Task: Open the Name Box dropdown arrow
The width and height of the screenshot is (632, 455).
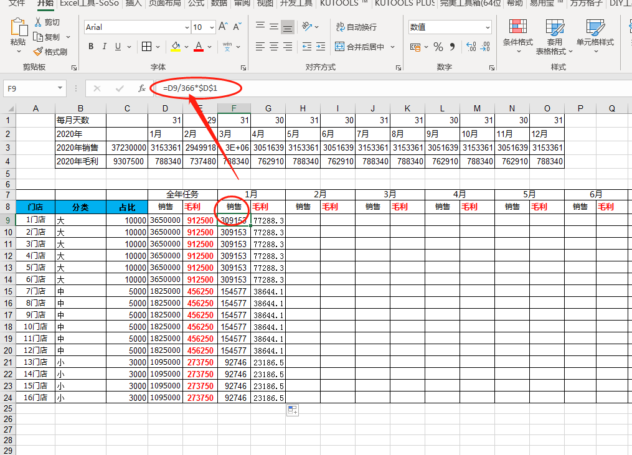Action: [60, 88]
